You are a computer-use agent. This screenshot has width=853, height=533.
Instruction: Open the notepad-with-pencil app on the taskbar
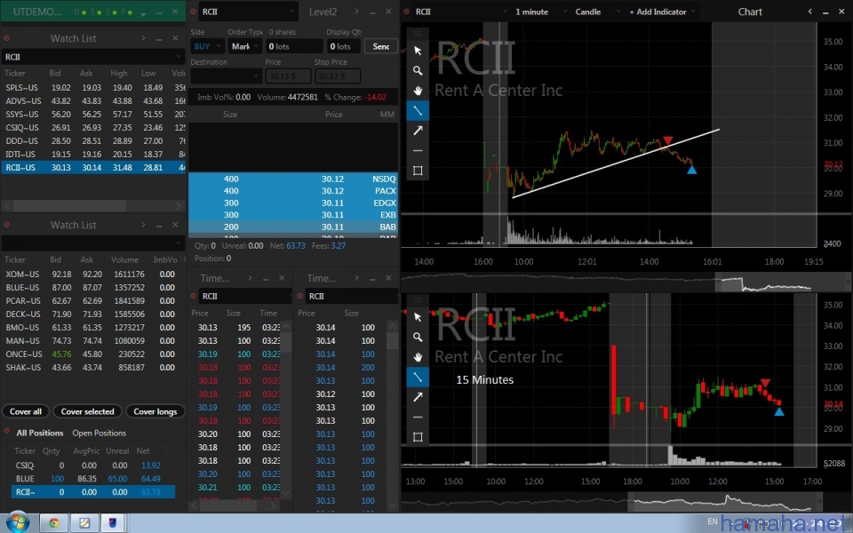pos(84,523)
